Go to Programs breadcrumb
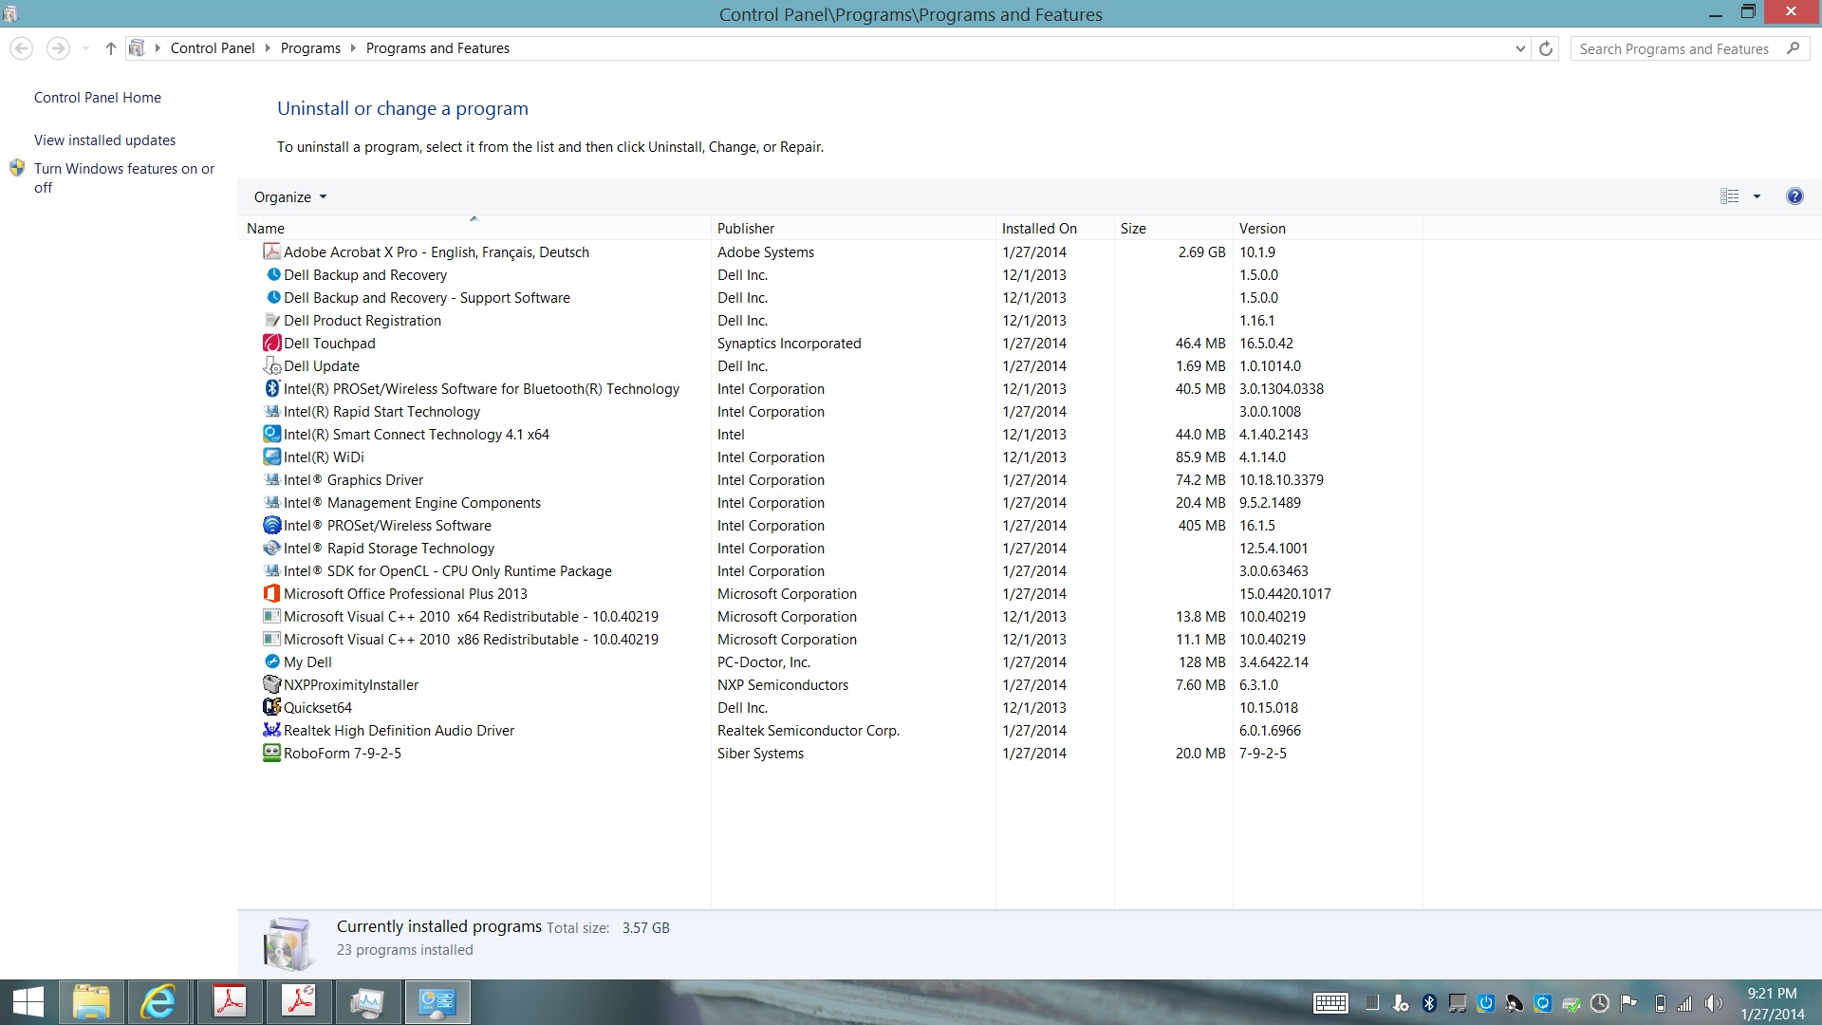 [310, 48]
